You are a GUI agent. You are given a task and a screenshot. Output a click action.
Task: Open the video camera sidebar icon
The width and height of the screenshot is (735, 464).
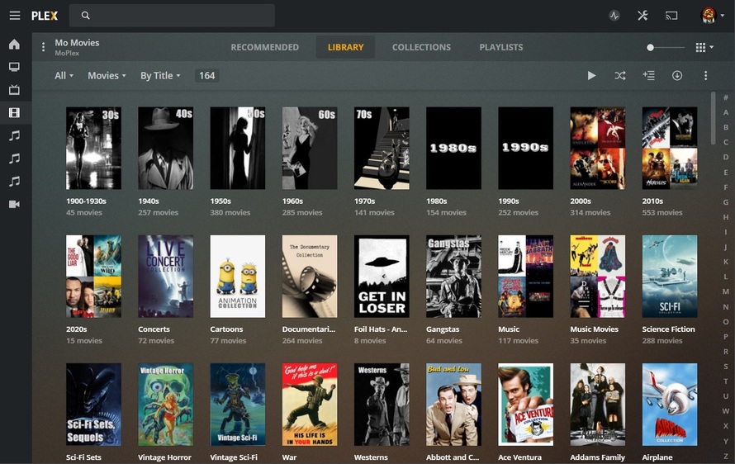pyautogui.click(x=15, y=204)
